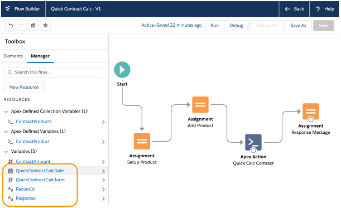Click the Quick Calc Contract label
Screen dimensions: 341x208
tap(253, 163)
